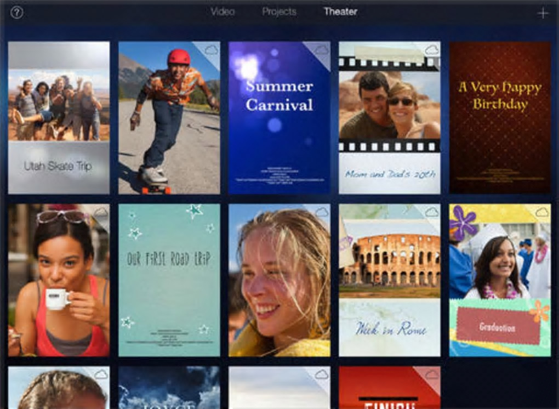Tap cloud icon on Graduation poster
559x409 pixels.
[x=542, y=212]
